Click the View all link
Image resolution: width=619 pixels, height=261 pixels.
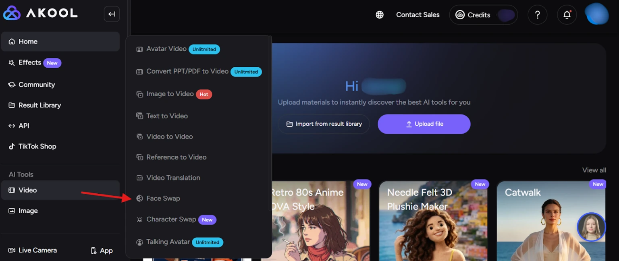click(594, 170)
